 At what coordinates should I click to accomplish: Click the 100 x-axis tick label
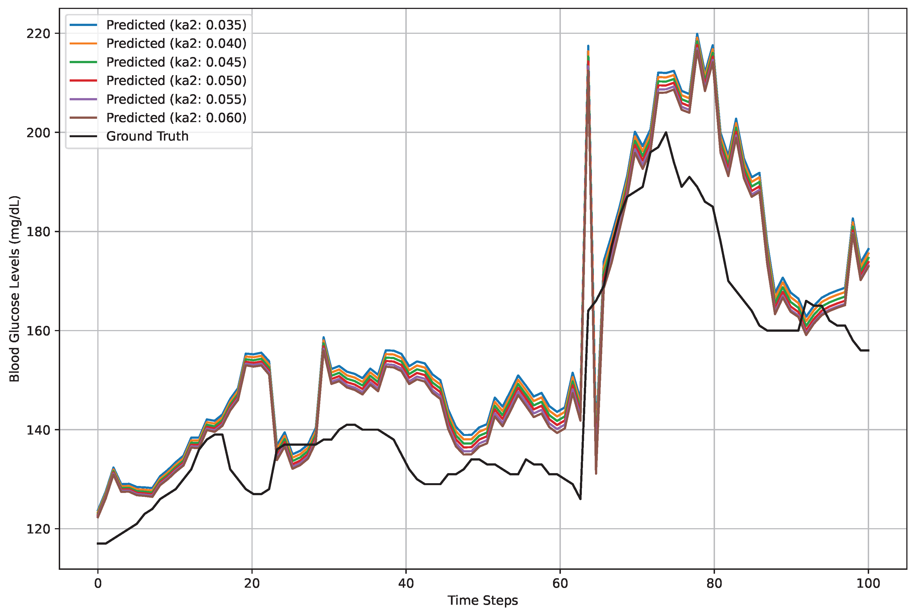point(868,583)
